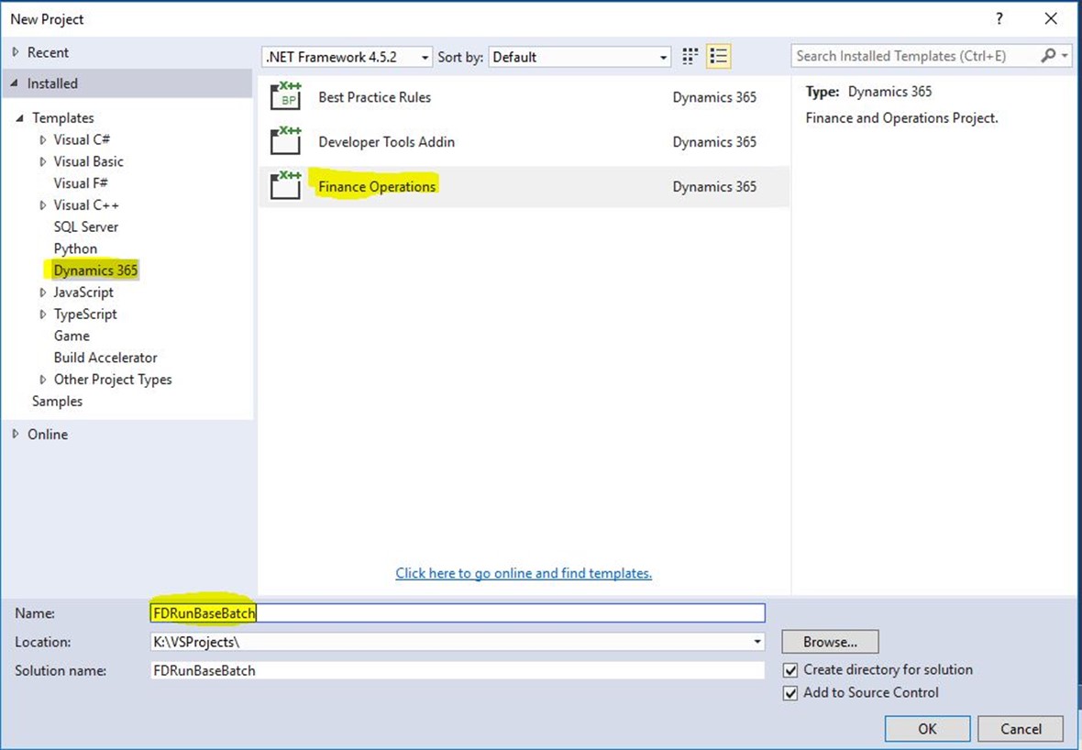The height and width of the screenshot is (750, 1082).
Task: Select SQL Server templates
Action: click(85, 226)
